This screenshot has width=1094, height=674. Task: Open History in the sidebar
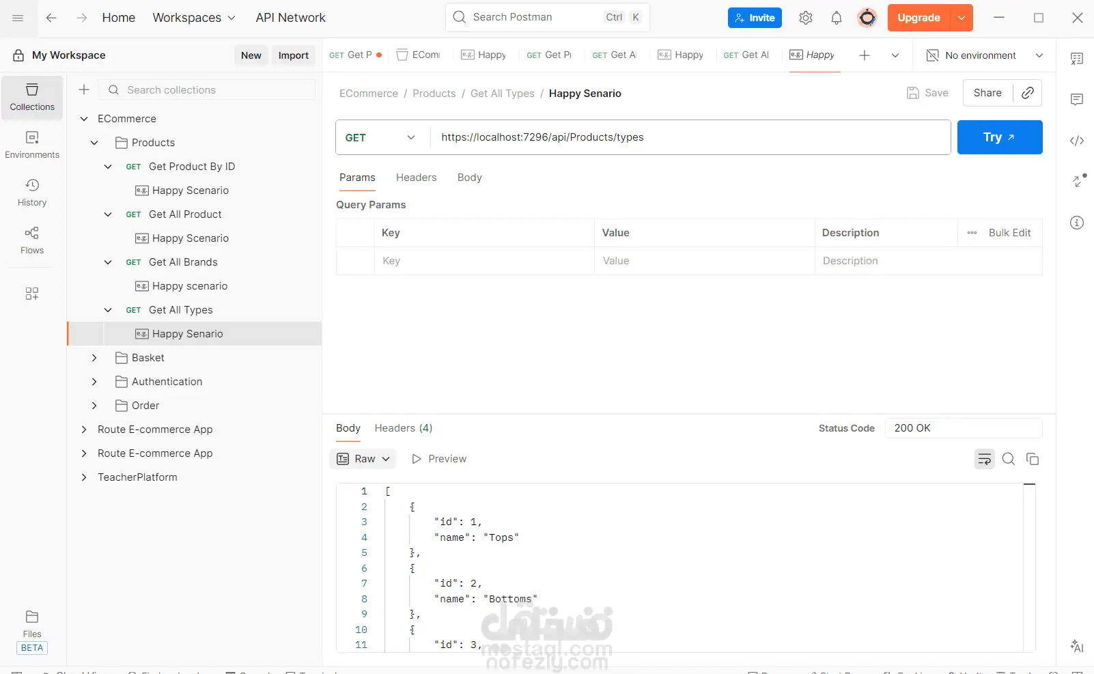point(32,193)
